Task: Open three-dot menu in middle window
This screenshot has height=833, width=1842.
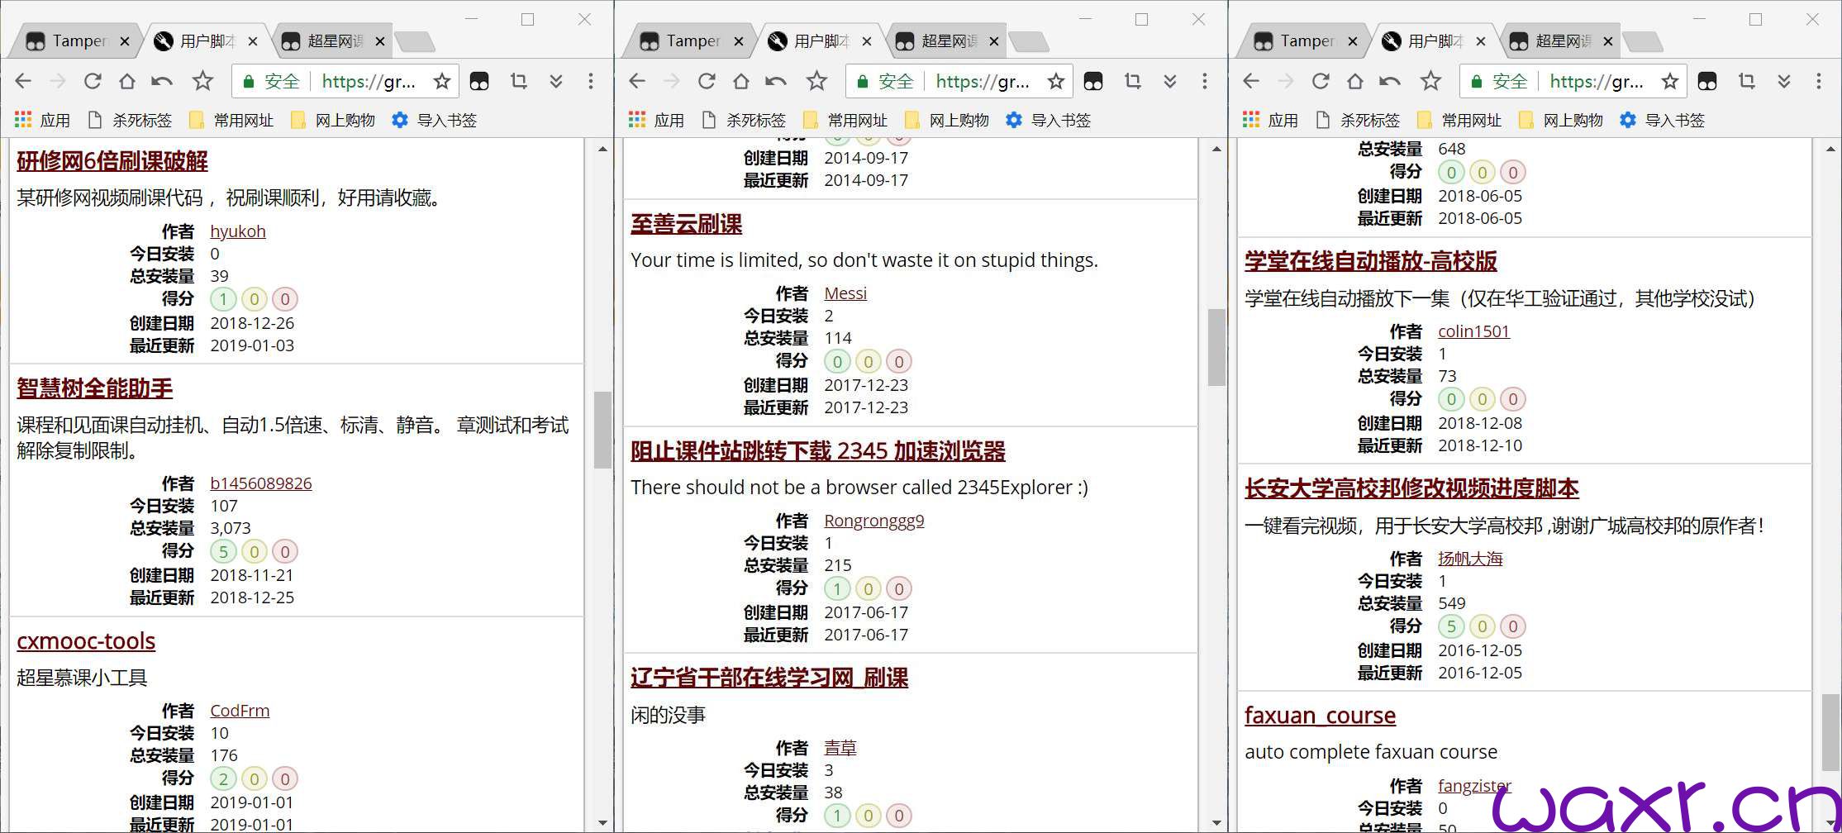Action: click(1204, 81)
